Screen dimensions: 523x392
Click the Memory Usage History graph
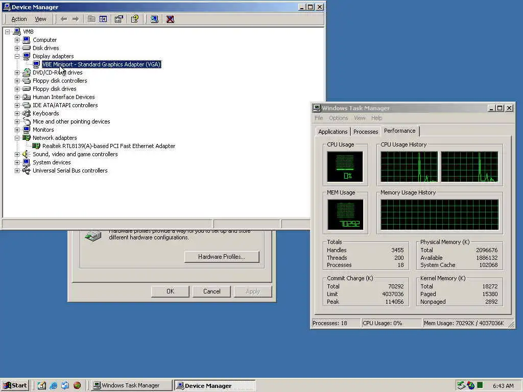(x=440, y=215)
